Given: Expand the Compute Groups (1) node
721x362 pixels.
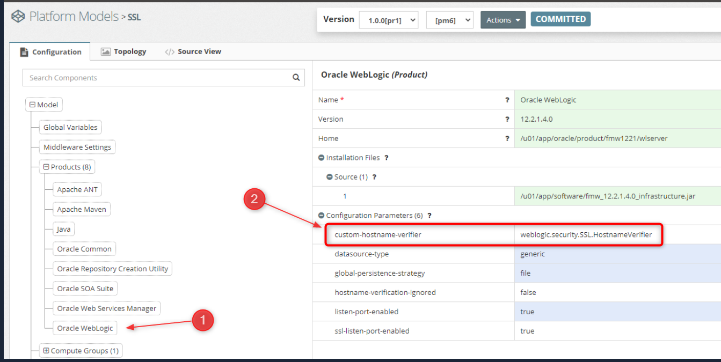Looking at the screenshot, I should point(46,351).
